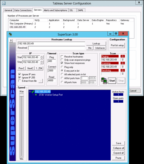
Task: Close the SuperScan 3.00 window
Action: (x=123, y=33)
